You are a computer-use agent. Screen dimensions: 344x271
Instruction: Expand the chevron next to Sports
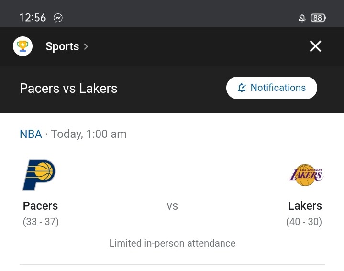86,46
